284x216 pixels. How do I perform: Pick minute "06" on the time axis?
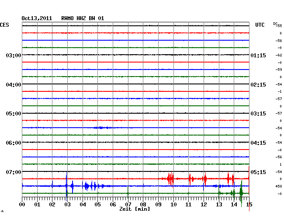[113, 205]
